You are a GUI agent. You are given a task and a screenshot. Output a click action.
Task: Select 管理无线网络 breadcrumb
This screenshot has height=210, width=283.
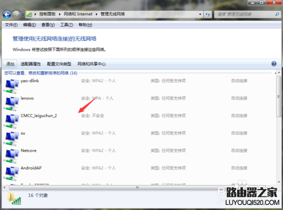coord(113,14)
